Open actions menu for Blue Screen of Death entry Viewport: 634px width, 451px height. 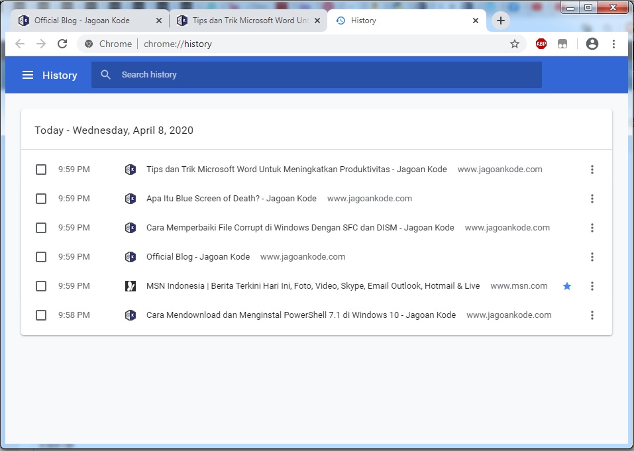[x=592, y=199]
